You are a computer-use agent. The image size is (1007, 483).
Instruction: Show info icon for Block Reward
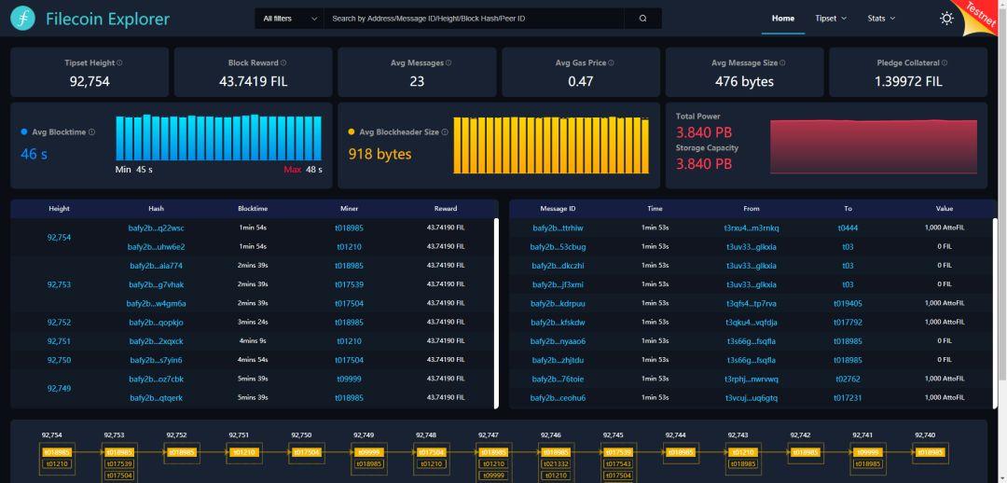click(283, 63)
